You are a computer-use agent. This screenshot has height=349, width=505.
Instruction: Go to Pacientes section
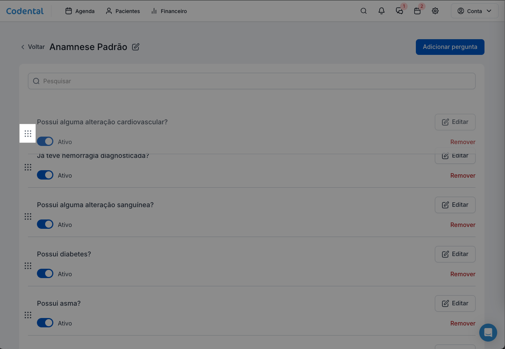(123, 11)
